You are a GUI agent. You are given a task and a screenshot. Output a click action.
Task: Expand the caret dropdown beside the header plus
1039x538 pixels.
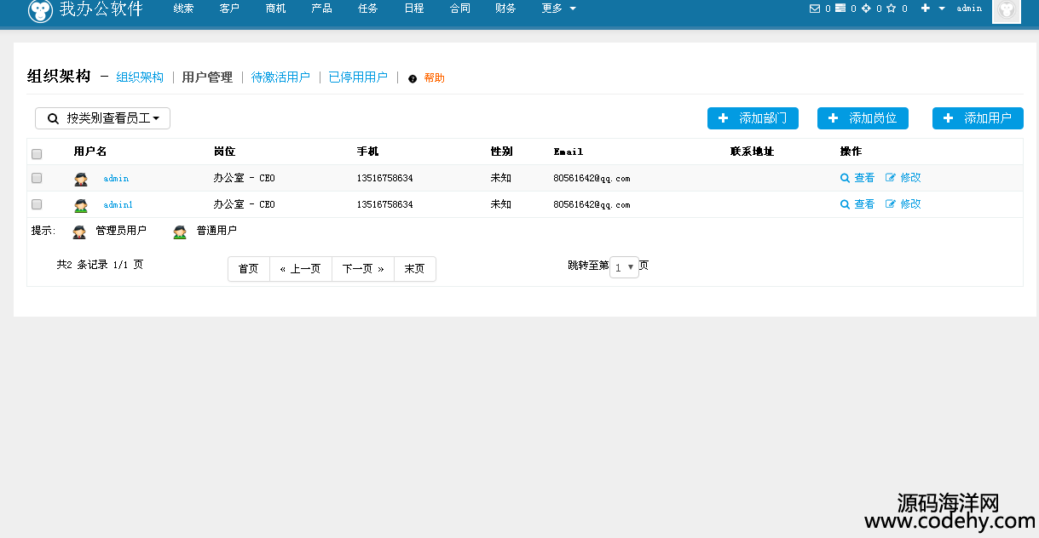(942, 9)
